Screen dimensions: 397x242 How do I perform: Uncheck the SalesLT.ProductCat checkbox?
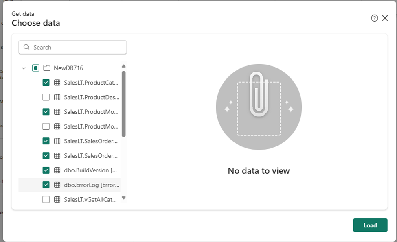(x=46, y=82)
